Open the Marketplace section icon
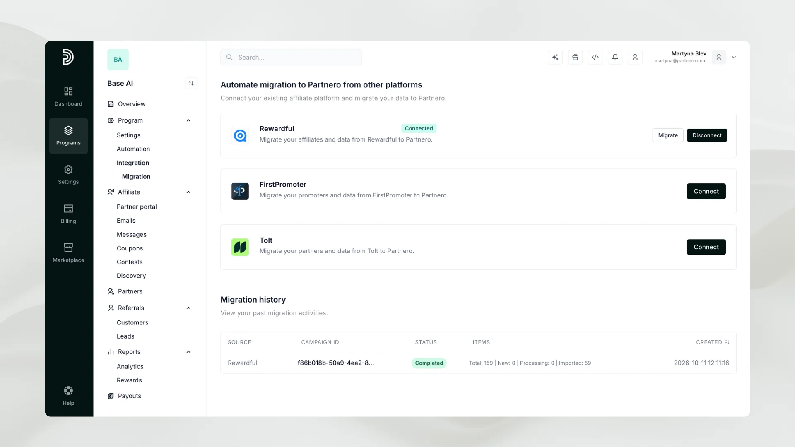The width and height of the screenshot is (795, 447). 68,248
